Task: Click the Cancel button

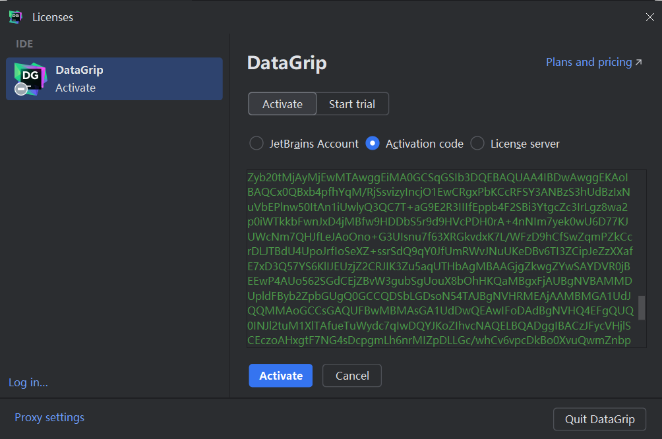Action: click(x=352, y=376)
